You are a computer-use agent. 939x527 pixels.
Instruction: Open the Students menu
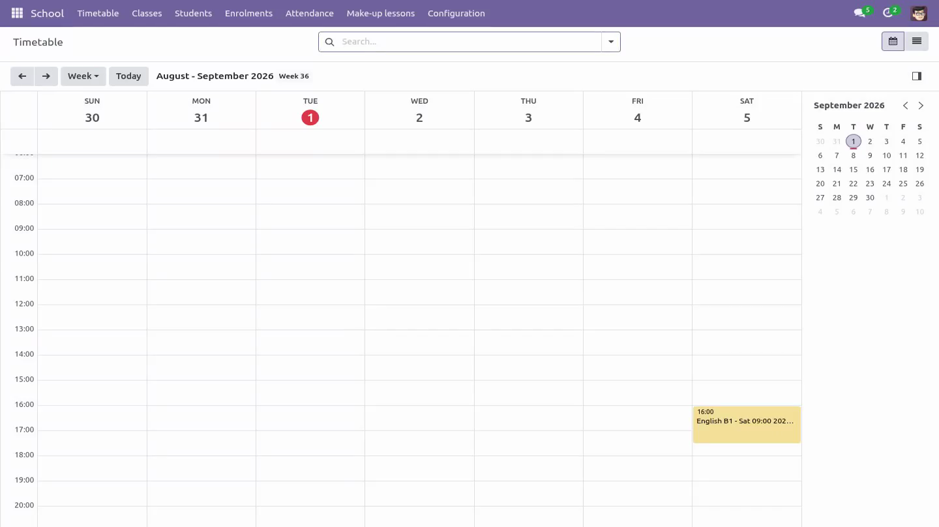click(193, 13)
